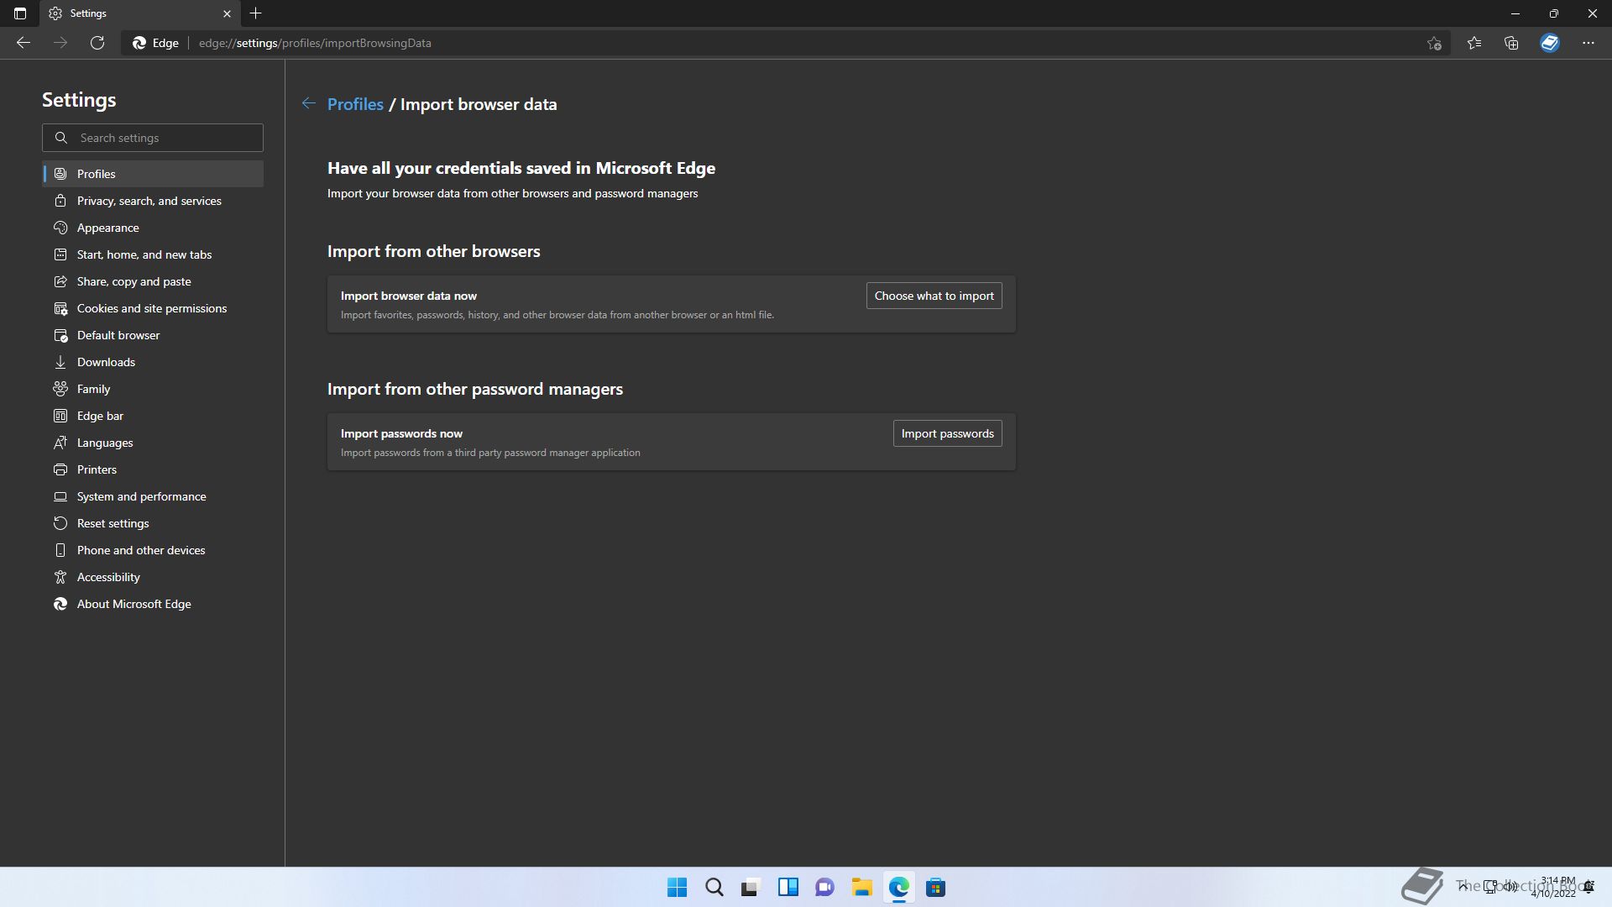Viewport: 1612px width, 907px height.
Task: Open Share, copy and paste settings
Action: (153, 281)
